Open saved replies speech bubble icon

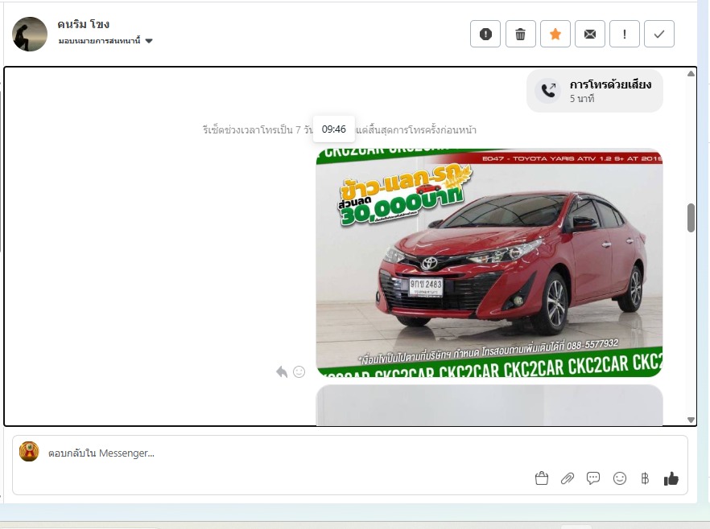pyautogui.click(x=593, y=478)
